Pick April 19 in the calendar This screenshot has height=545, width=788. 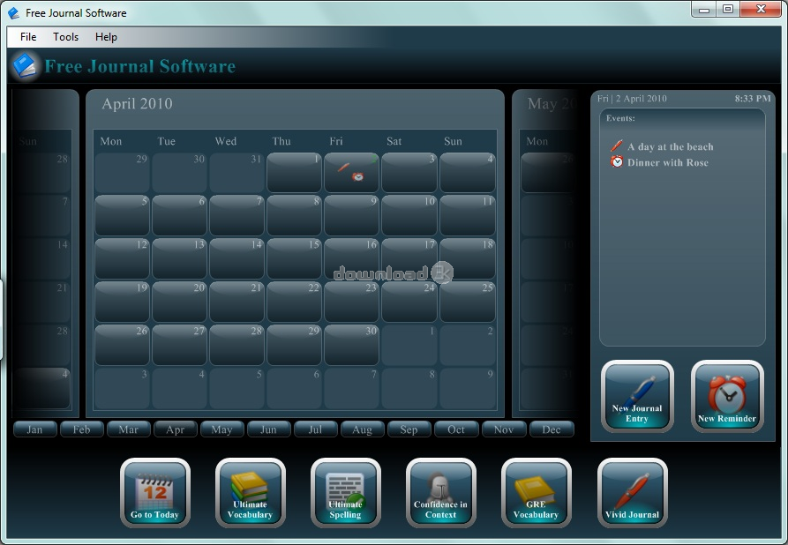(122, 302)
